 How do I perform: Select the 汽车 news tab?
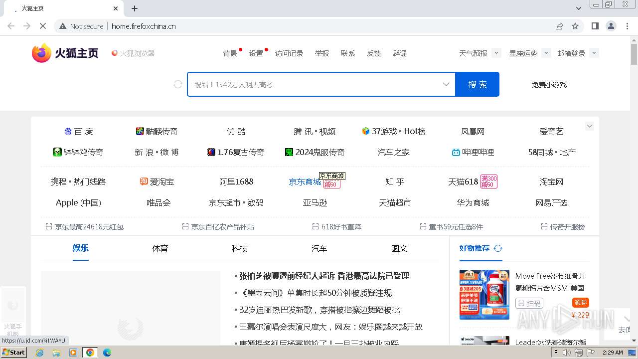point(319,248)
